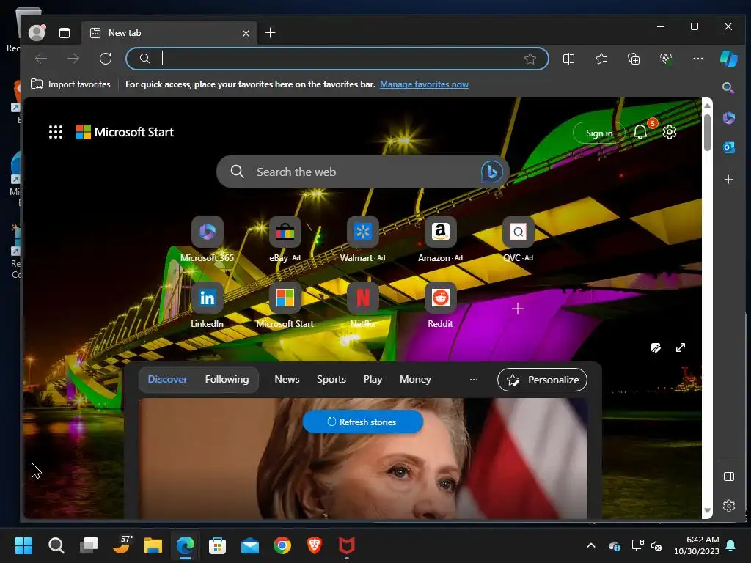This screenshot has width=751, height=563.
Task: Open the tab actions menu icon
Action: (65, 33)
